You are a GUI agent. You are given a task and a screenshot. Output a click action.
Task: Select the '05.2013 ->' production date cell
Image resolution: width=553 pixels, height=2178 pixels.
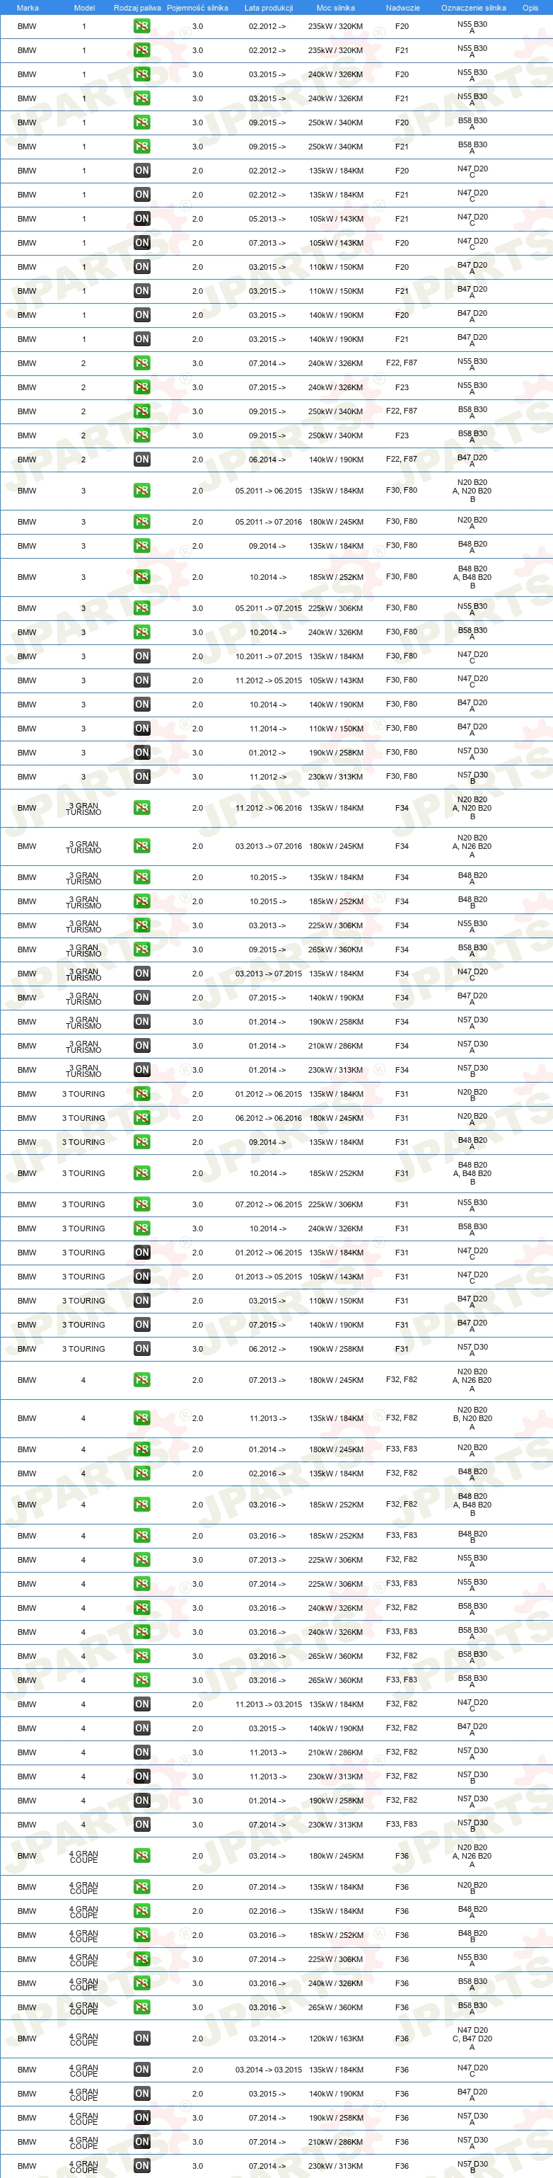pos(267,218)
